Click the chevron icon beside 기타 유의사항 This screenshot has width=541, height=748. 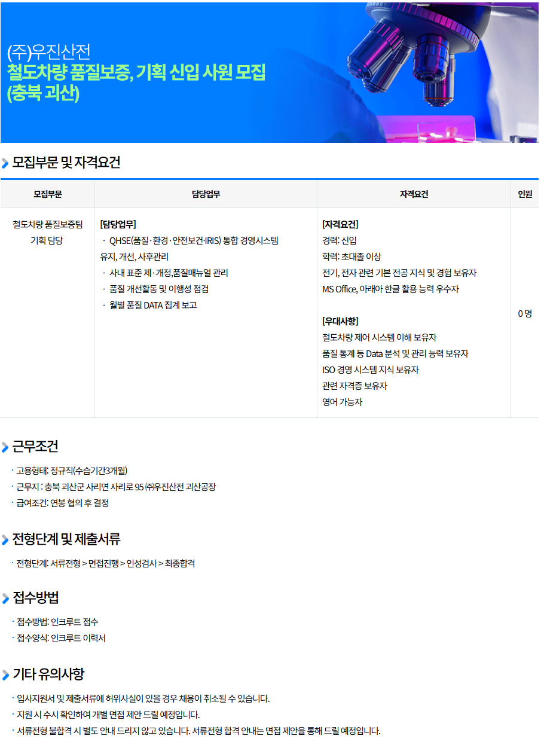coord(5,675)
